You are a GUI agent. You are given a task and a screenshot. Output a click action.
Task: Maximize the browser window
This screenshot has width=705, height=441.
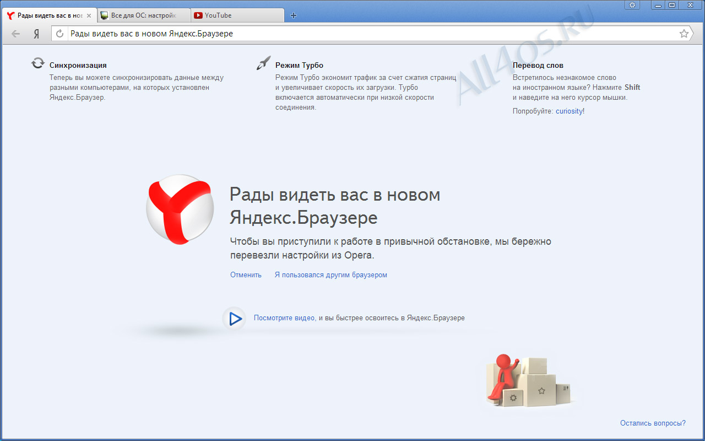pyautogui.click(x=672, y=5)
